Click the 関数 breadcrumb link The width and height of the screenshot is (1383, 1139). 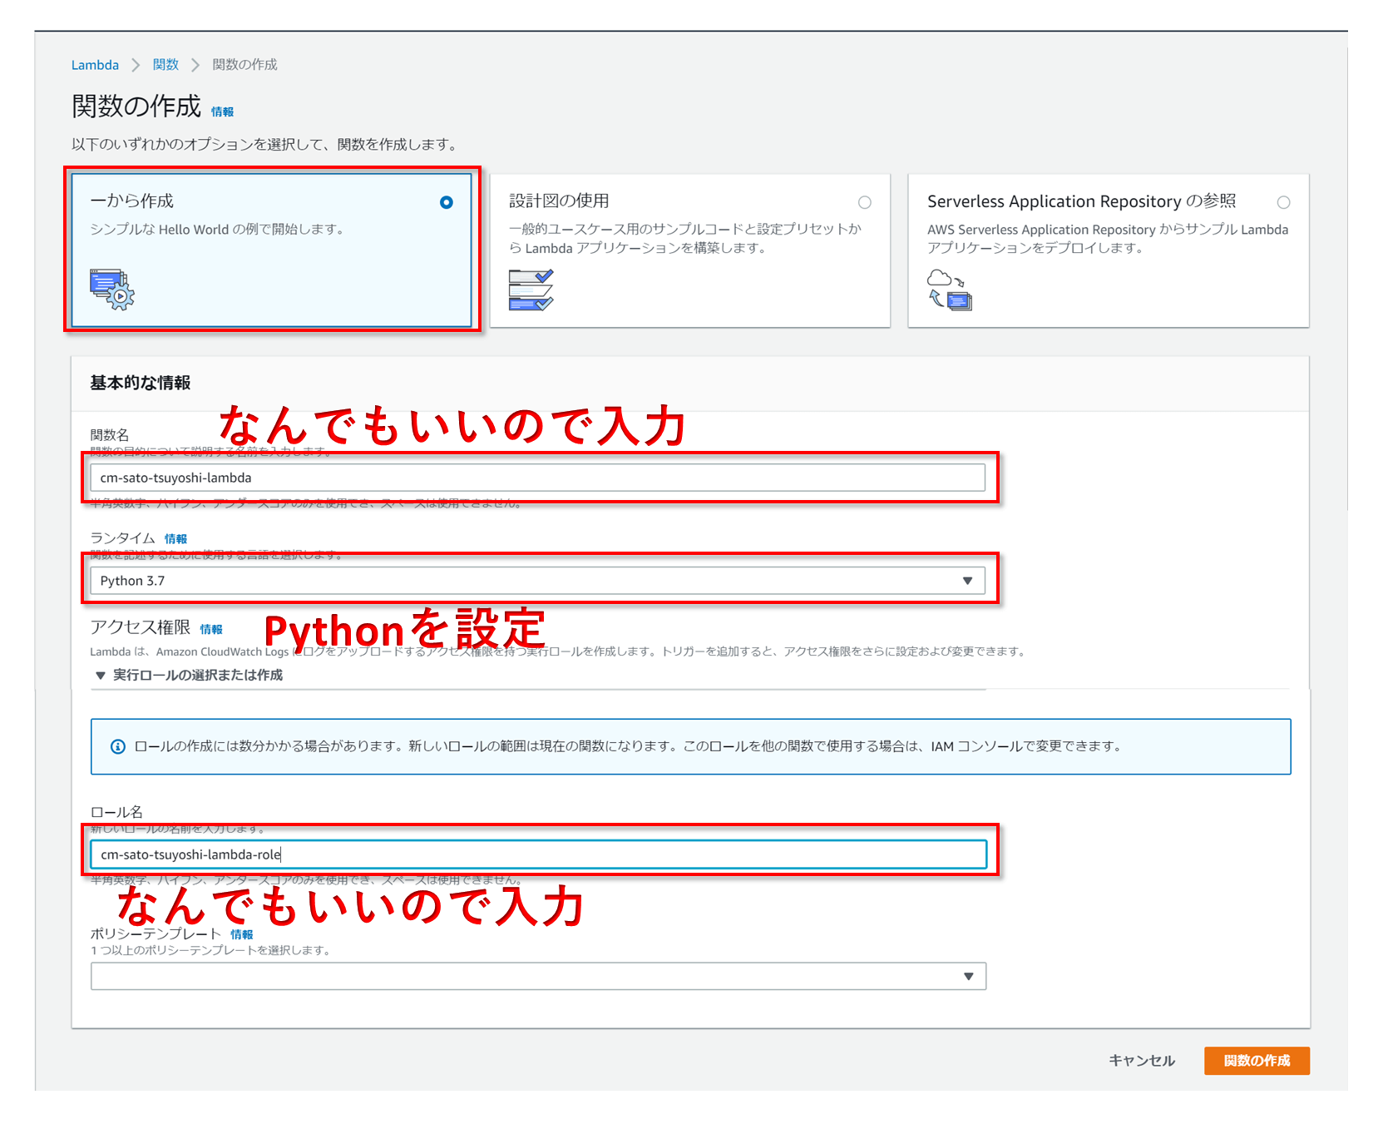[x=165, y=64]
